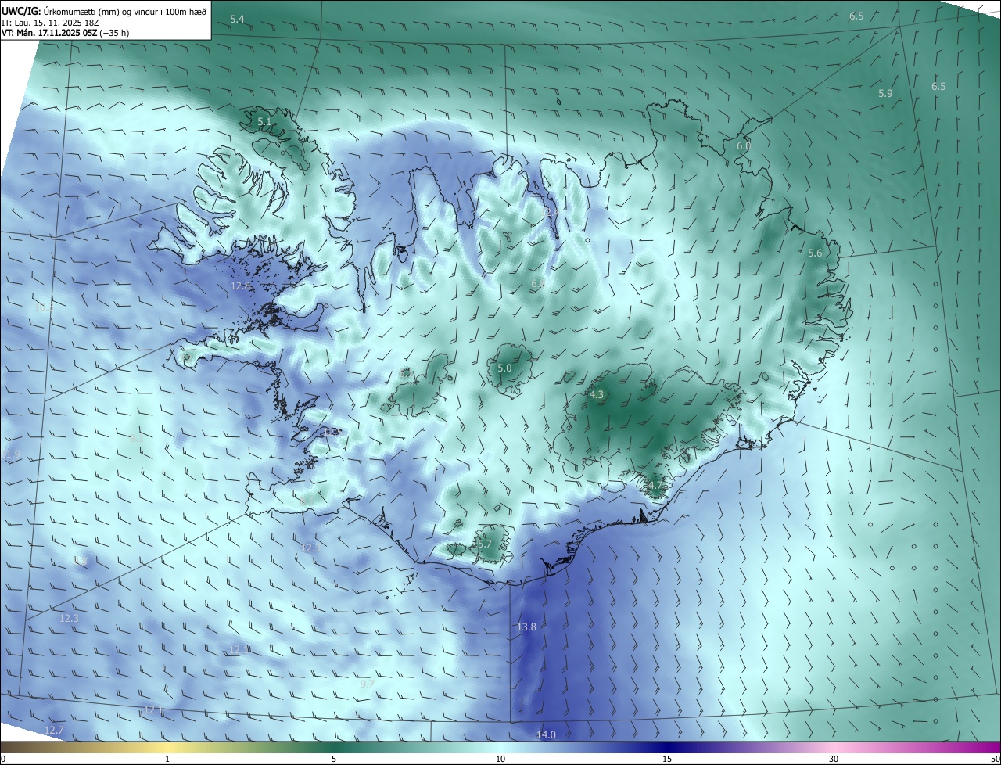Click the 6.0 value label
Viewport: 1001px width, 765px height.
744,146
